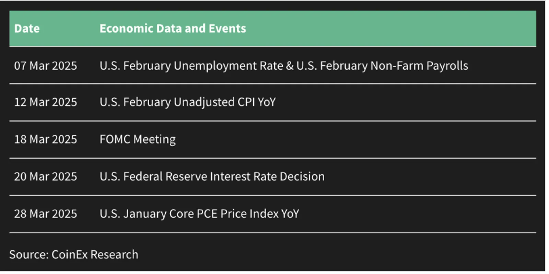549x274 pixels.
Task: Select January Core PCE Price Index entry
Action: (x=199, y=214)
